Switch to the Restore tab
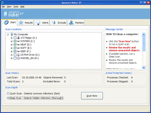Screen dimensions: 151x113 (76, 23)
